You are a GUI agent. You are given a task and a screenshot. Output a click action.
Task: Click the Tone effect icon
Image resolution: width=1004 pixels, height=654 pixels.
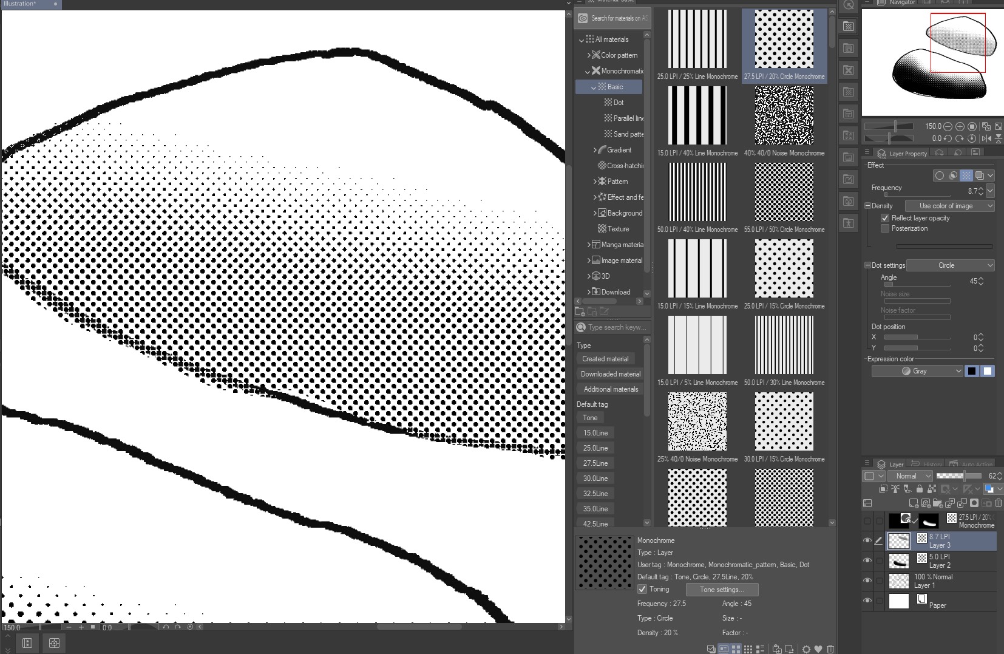(966, 175)
